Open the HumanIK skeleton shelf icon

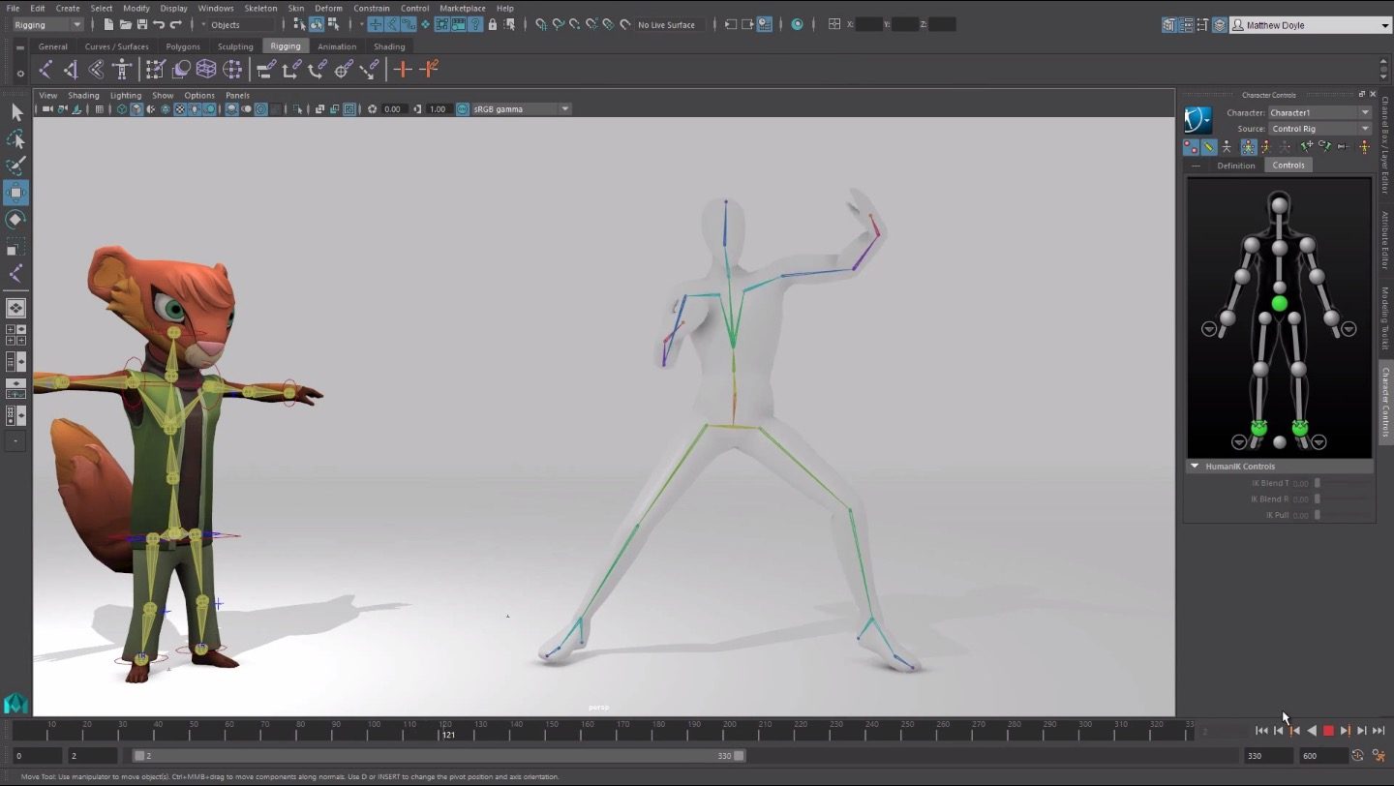[x=122, y=69]
